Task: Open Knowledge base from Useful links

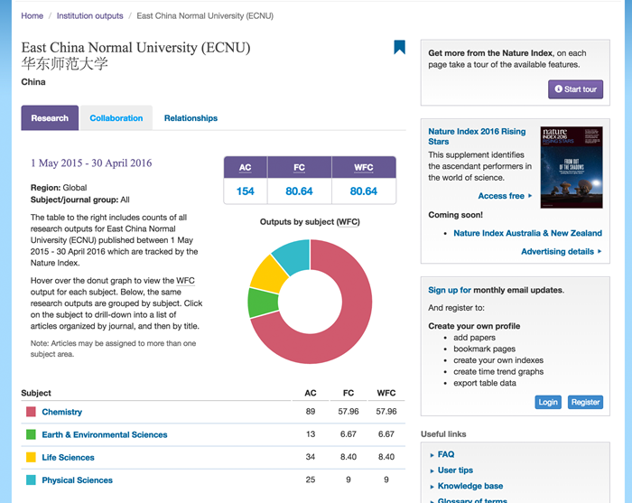Action: click(x=469, y=486)
